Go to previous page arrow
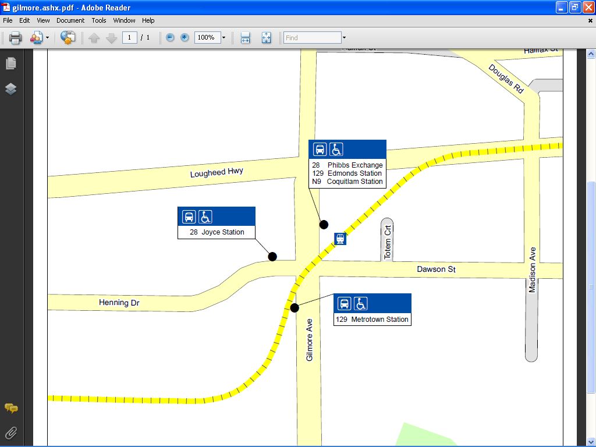This screenshot has height=447, width=596. pos(94,38)
